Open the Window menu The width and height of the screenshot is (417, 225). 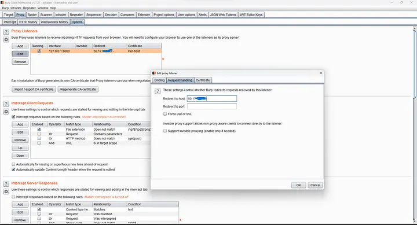click(43, 8)
